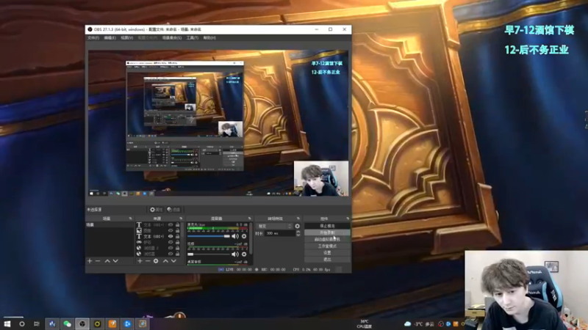Open the 场景集合(S) menu
The height and width of the screenshot is (330, 588).
172,38
